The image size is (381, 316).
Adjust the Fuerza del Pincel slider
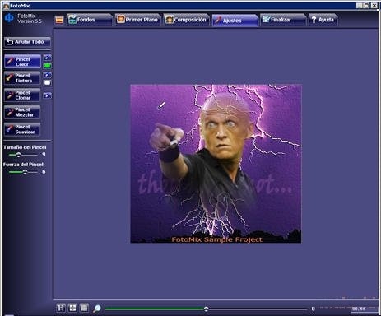[x=23, y=172]
